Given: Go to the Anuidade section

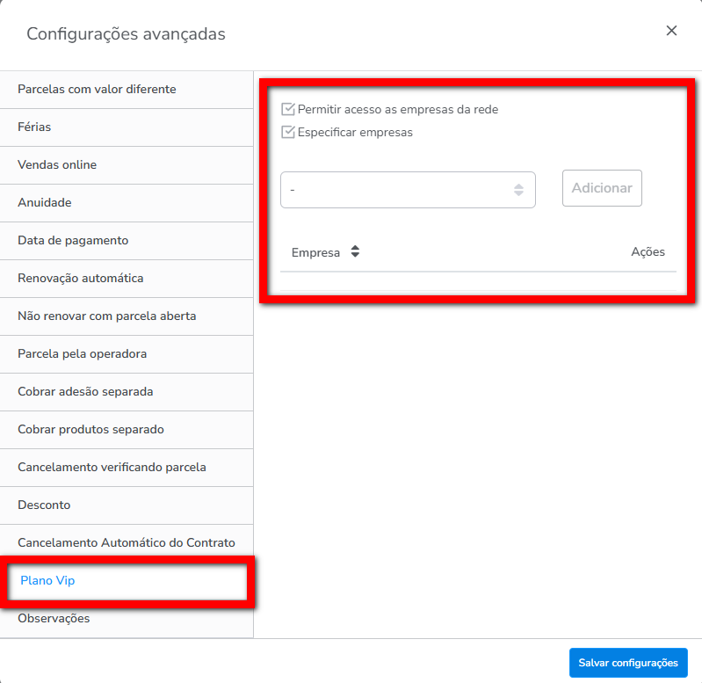Looking at the screenshot, I should tap(44, 203).
